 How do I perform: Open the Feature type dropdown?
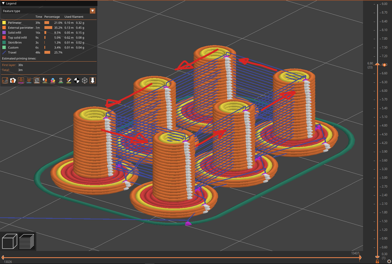[x=92, y=11]
